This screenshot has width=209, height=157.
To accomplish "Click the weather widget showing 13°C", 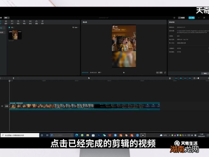I will 163,135.
